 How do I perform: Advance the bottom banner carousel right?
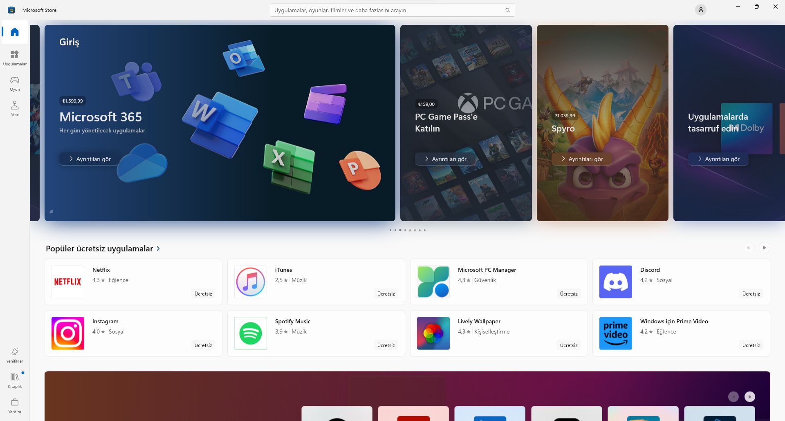point(749,396)
